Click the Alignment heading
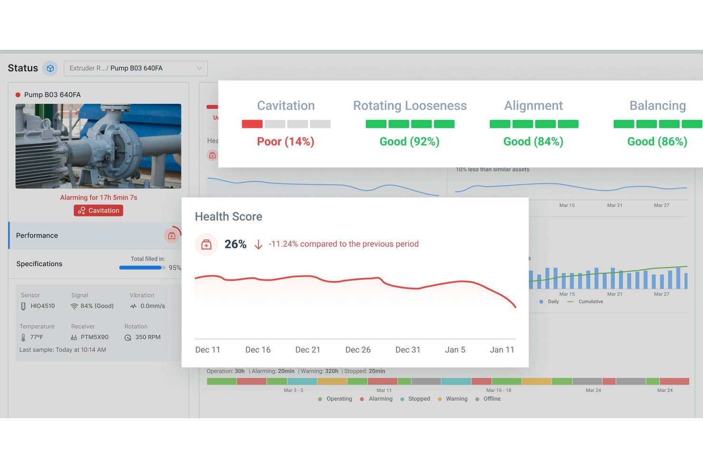Viewport: 703px width, 468px height. 533,106
